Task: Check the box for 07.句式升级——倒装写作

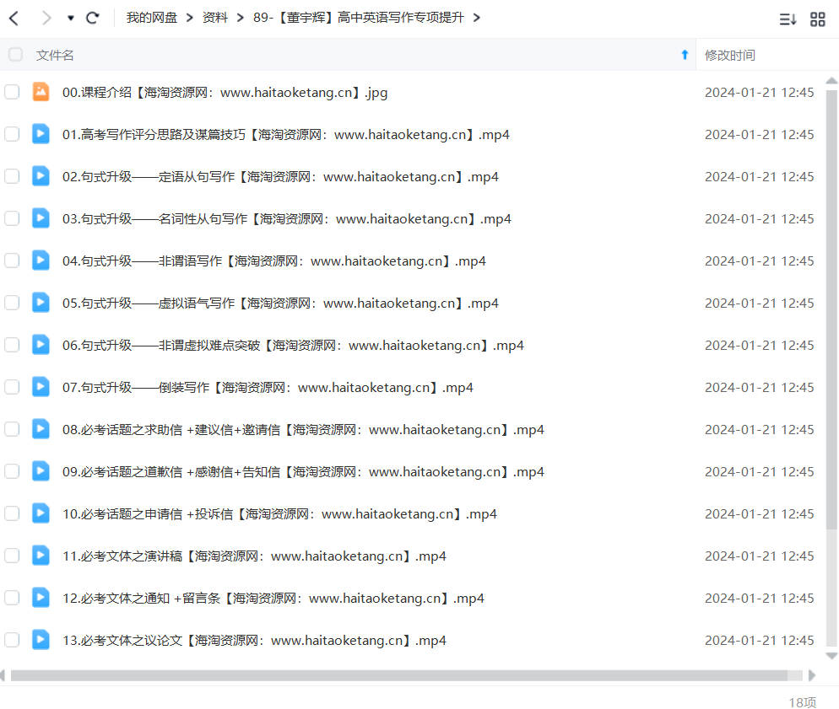Action: pos(12,387)
